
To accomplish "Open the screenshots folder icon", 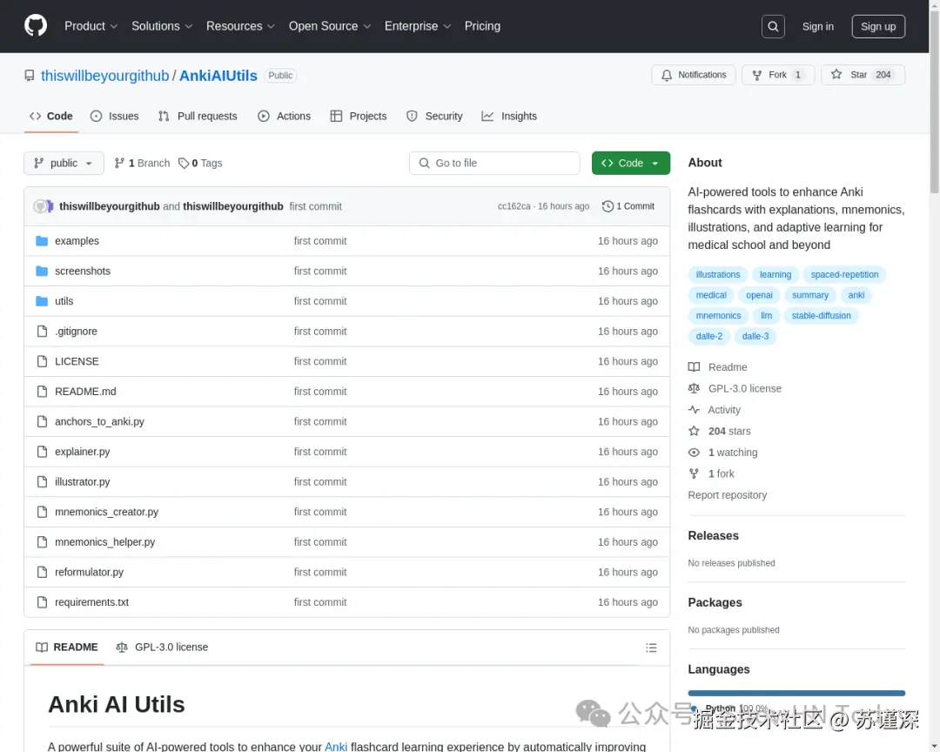I will pos(42,271).
